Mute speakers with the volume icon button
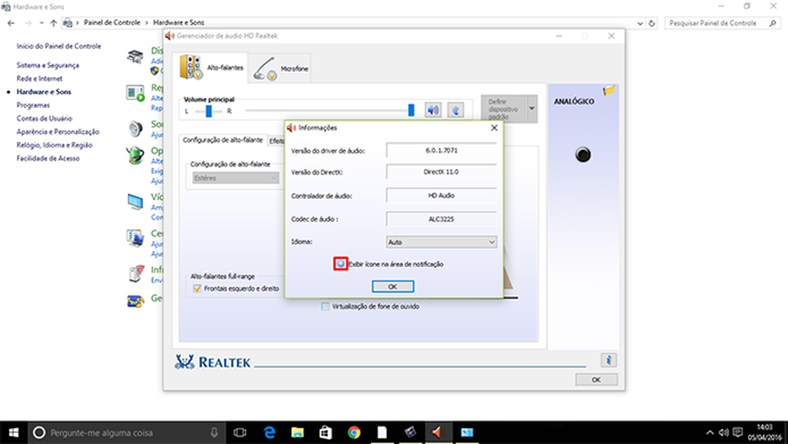Screen dimensions: 788x444 point(432,110)
